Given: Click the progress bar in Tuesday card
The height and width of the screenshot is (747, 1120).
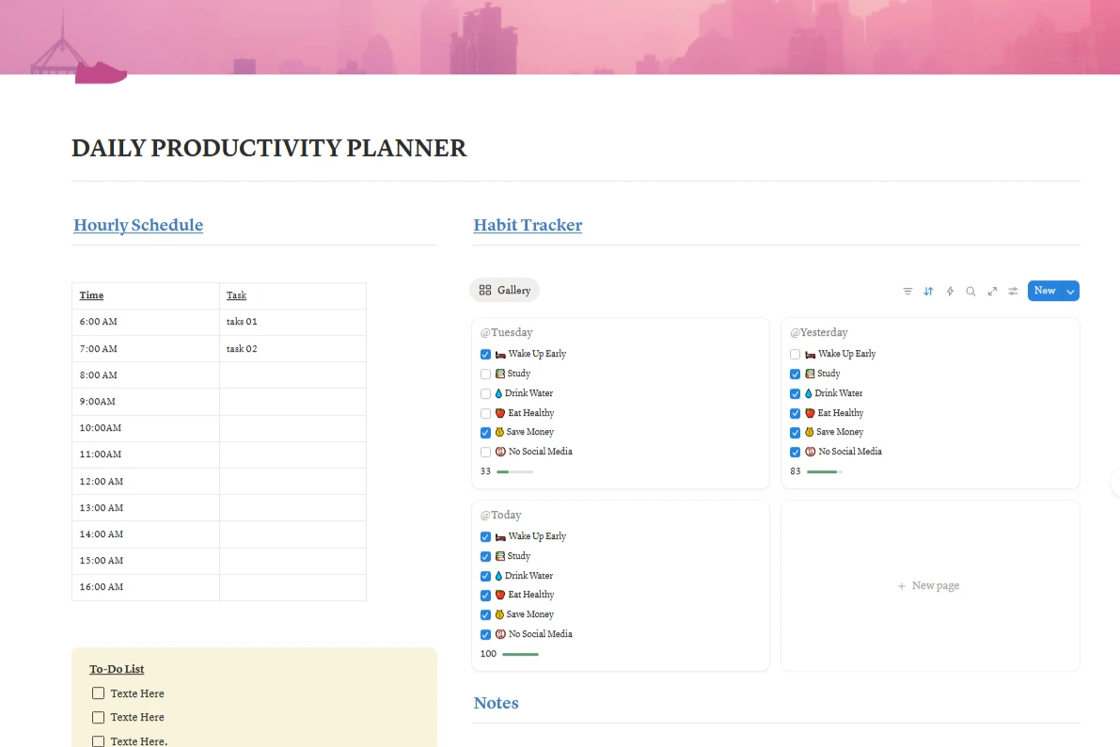Looking at the screenshot, I should (x=514, y=471).
